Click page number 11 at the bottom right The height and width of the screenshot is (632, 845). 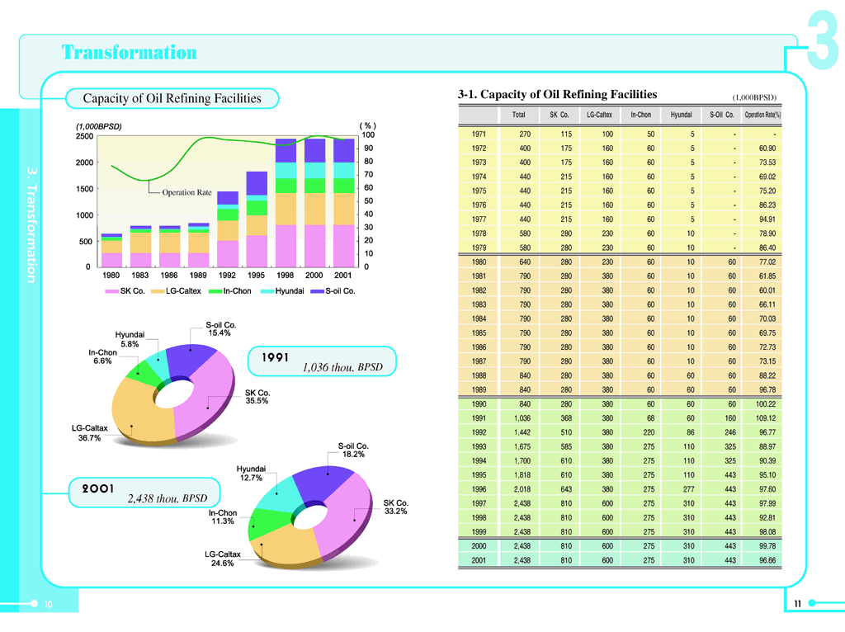coord(798,604)
